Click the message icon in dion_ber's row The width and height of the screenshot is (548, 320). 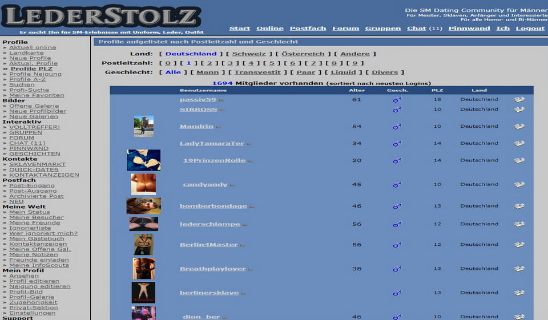point(519,317)
